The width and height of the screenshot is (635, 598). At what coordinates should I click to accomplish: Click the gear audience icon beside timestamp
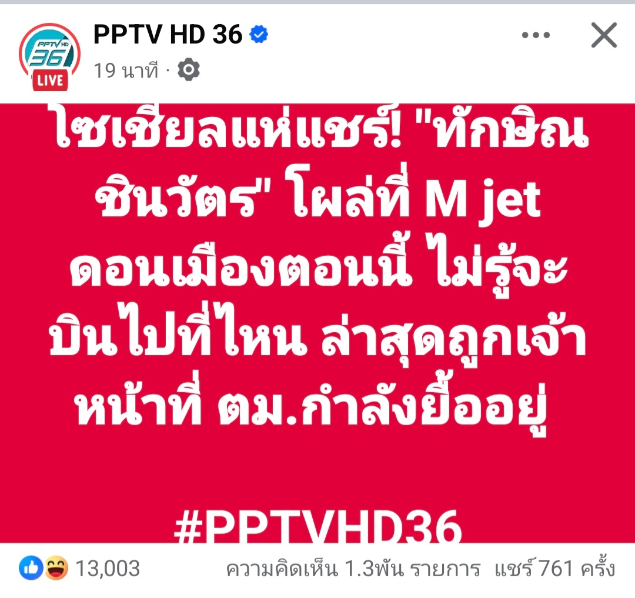[189, 69]
